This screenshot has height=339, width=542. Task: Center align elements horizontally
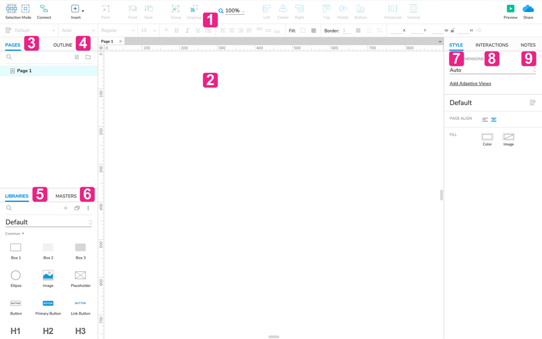[x=282, y=10]
